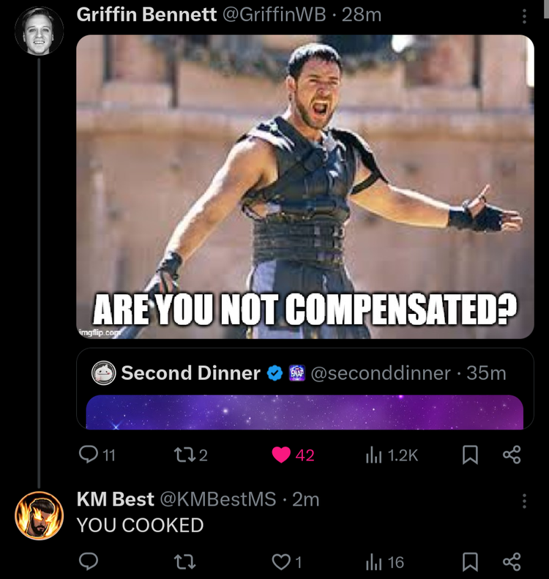Open KM Best's flaming avatar
Viewport: 549px width, 579px height.
pyautogui.click(x=39, y=515)
